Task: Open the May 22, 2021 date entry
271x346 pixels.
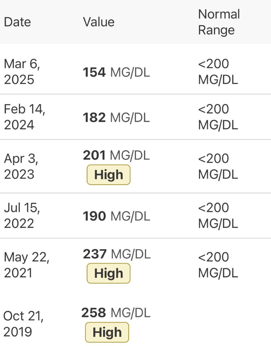Action: (x=26, y=265)
